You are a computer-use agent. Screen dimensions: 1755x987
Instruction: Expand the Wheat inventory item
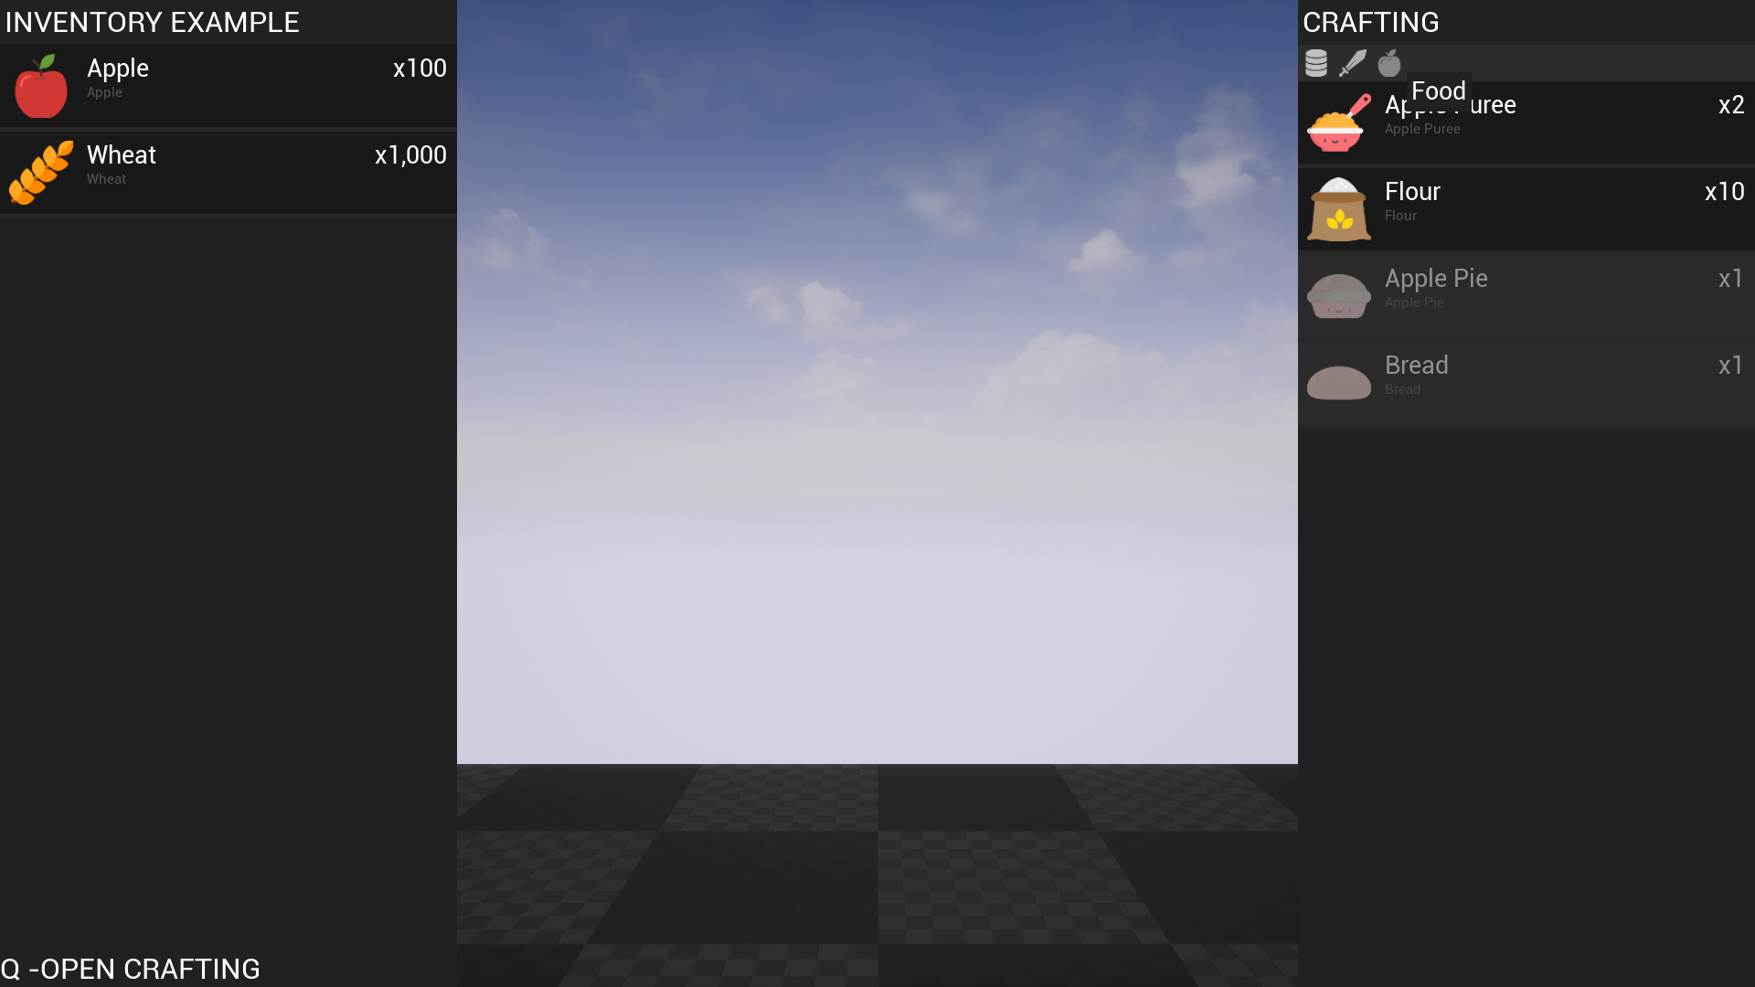228,165
